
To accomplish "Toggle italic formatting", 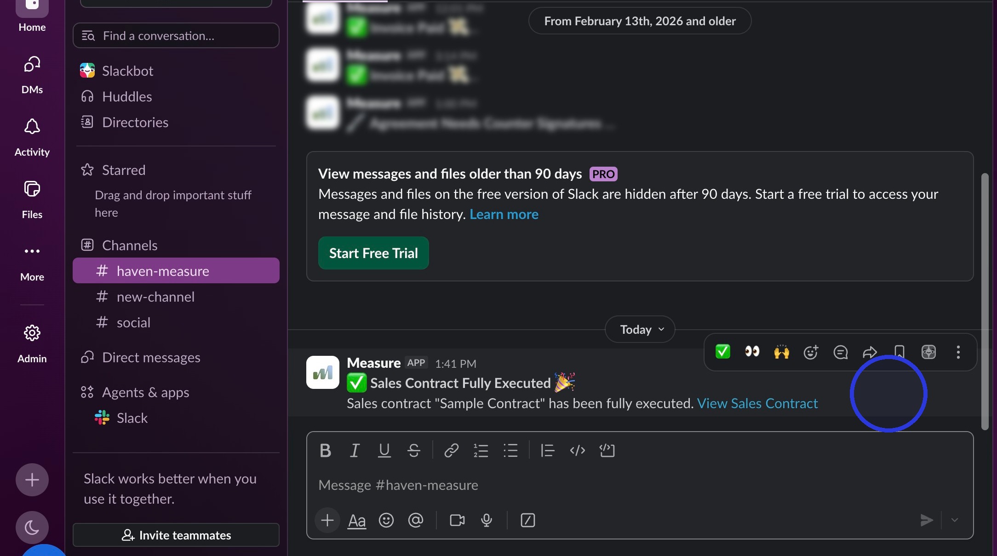I will (x=355, y=450).
